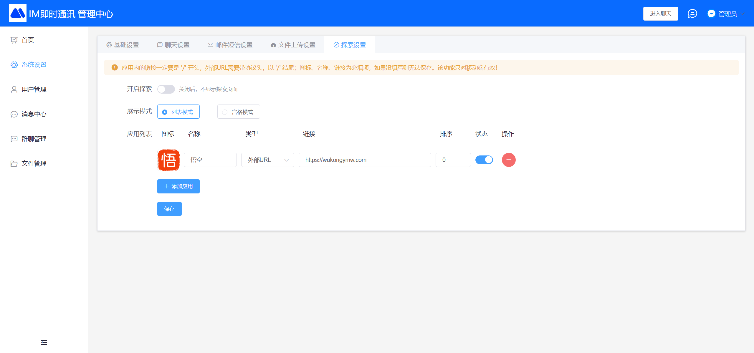Select 宫格模式 display mode
Viewport: 754px width, 353px height.
point(239,112)
